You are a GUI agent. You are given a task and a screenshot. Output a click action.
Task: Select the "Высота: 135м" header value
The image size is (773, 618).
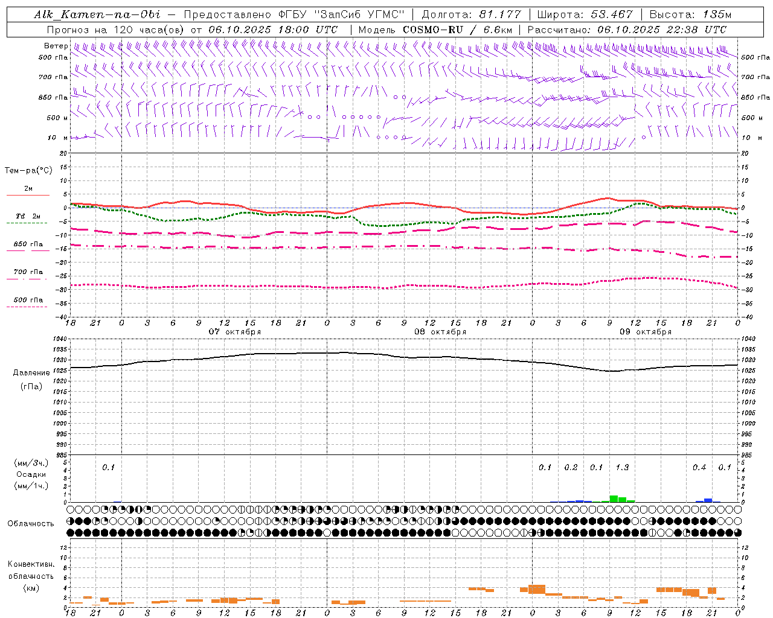pyautogui.click(x=690, y=14)
